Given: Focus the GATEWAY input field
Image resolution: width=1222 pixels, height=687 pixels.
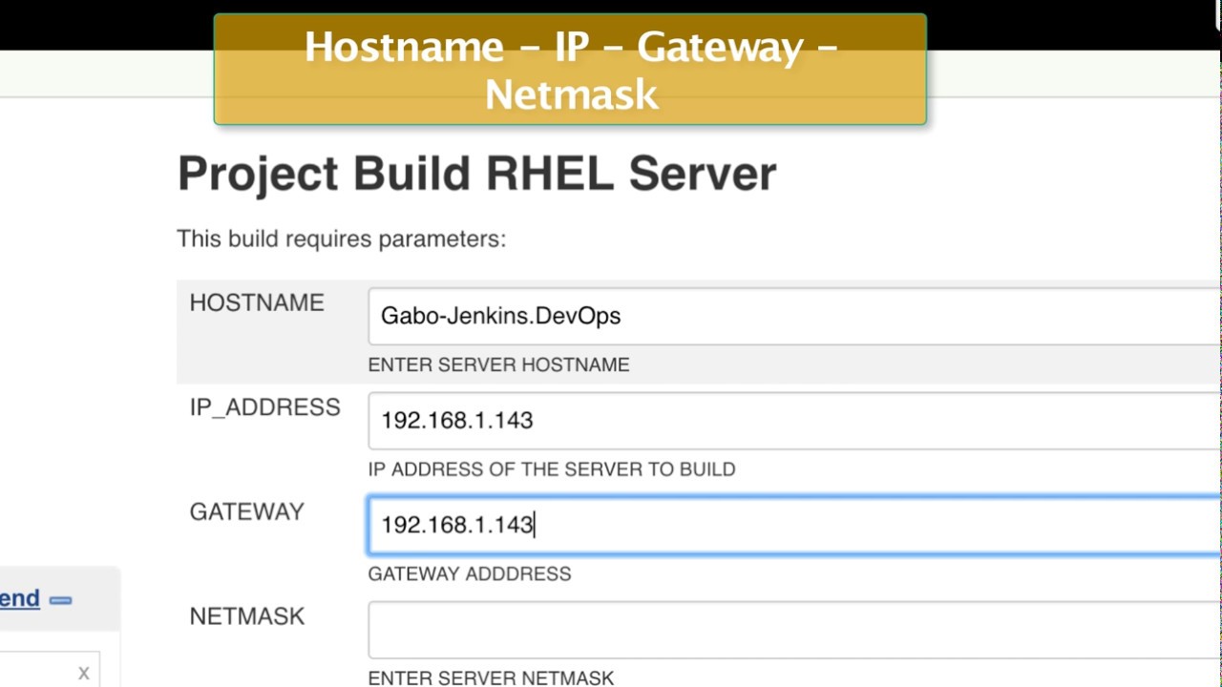Looking at the screenshot, I should (794, 525).
